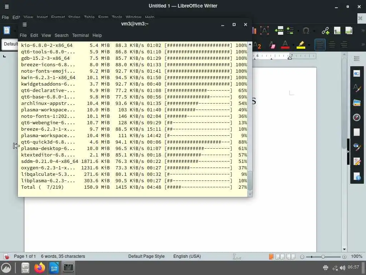Open the Gallery deck in Writer sidebar

pyautogui.click(x=357, y=103)
